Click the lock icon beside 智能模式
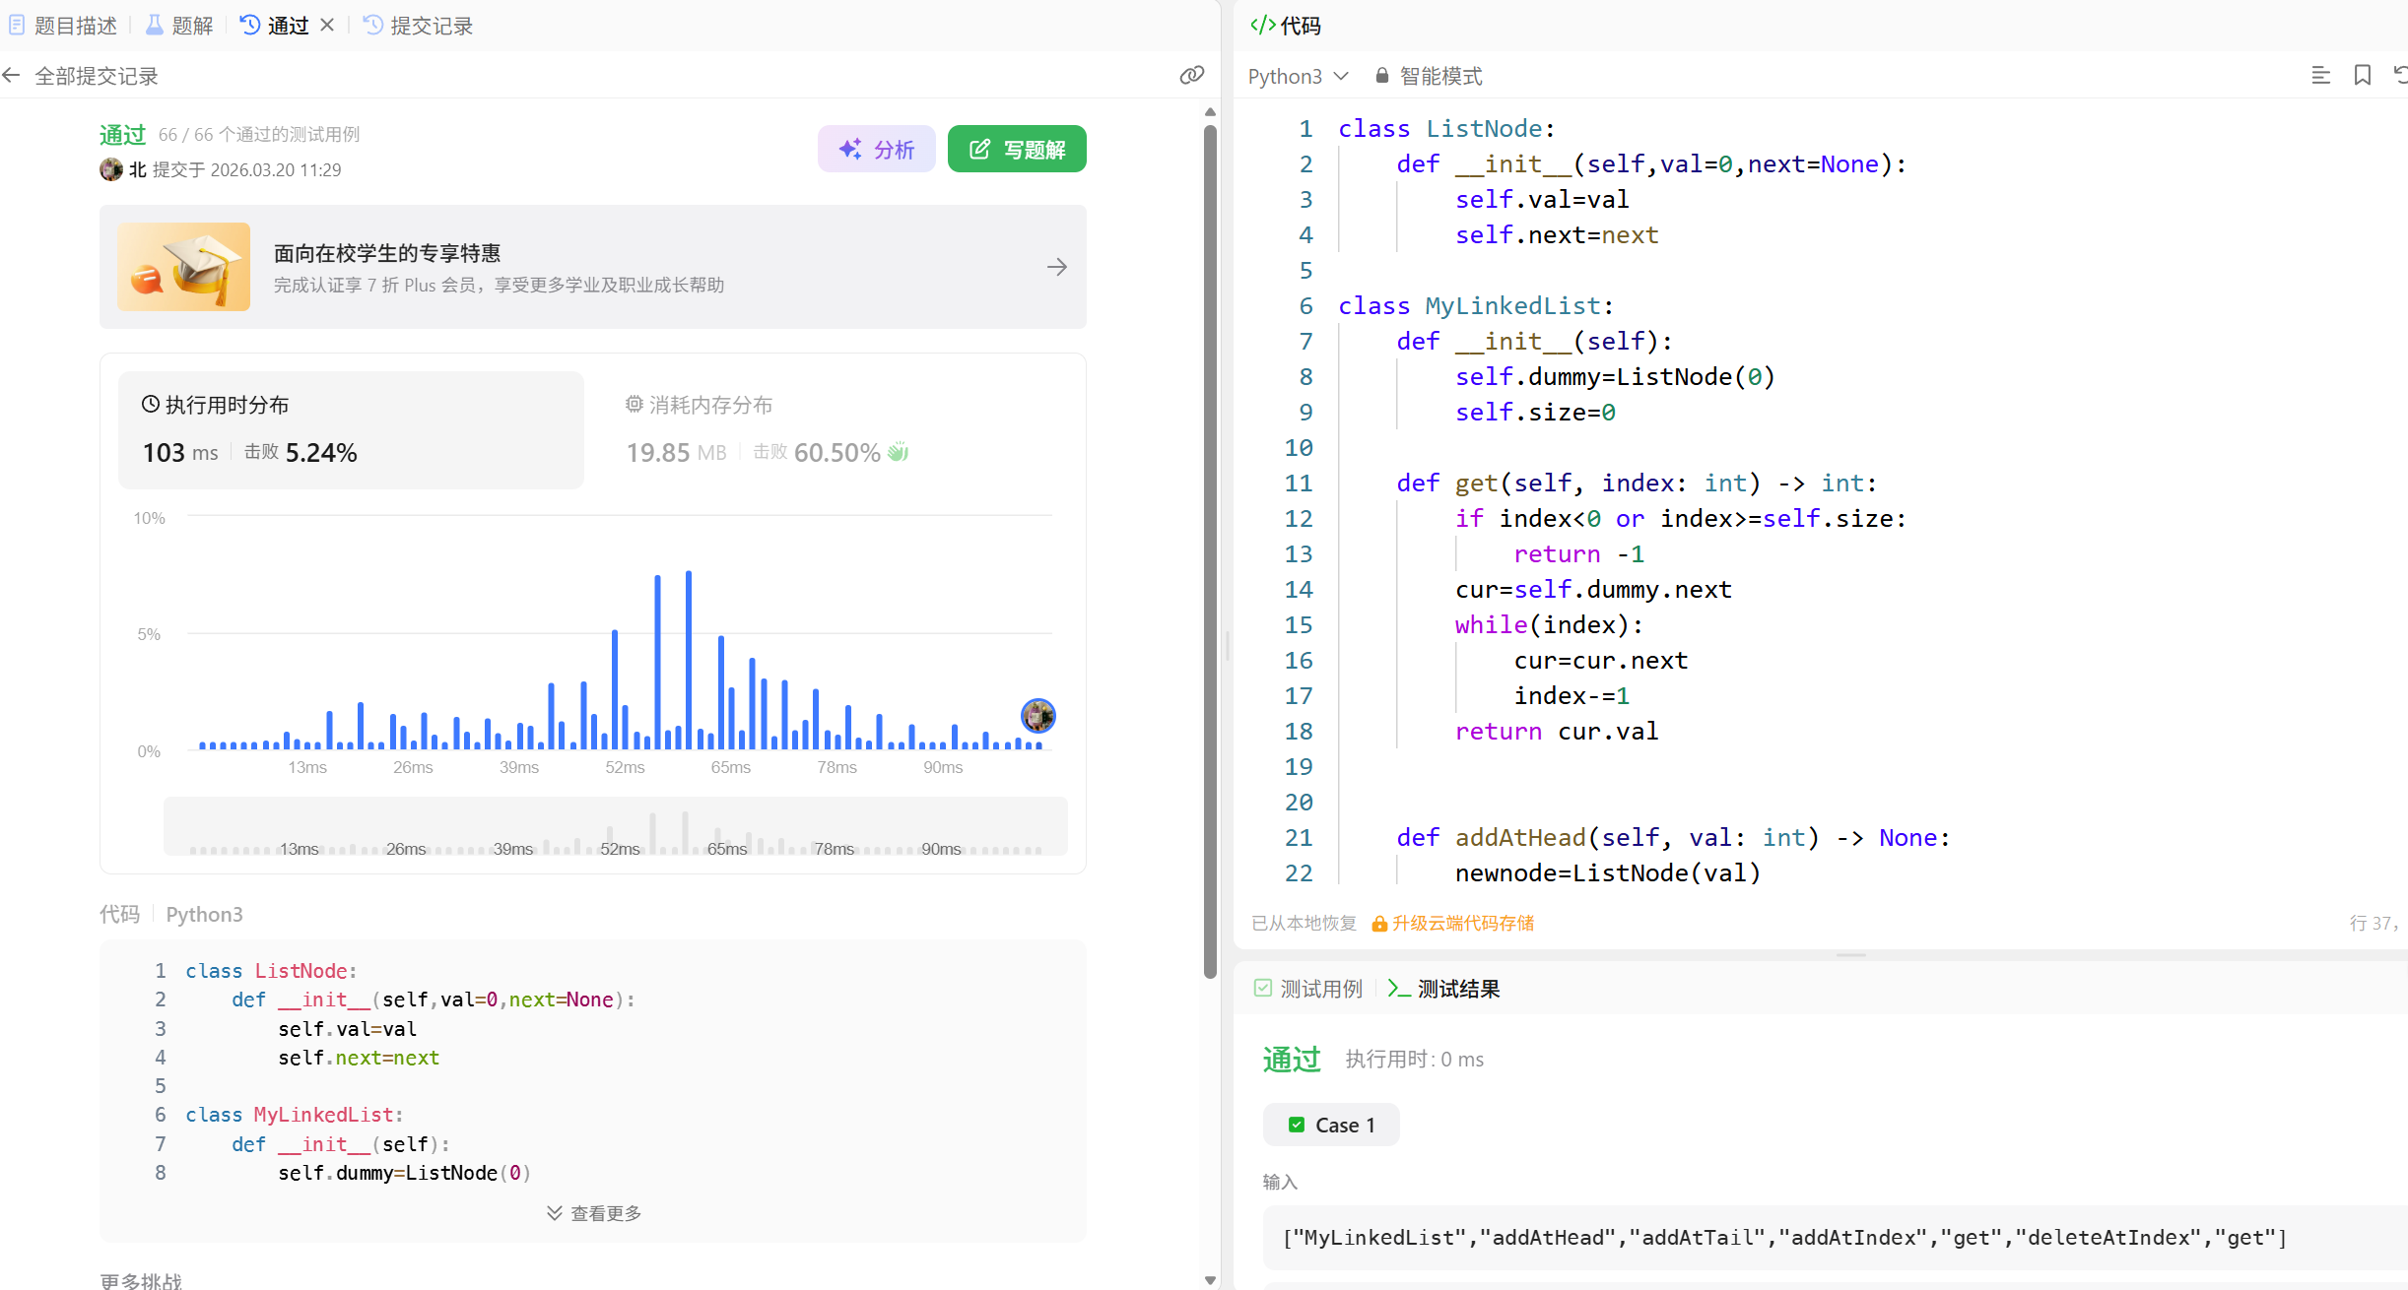2408x1290 pixels. [1381, 76]
